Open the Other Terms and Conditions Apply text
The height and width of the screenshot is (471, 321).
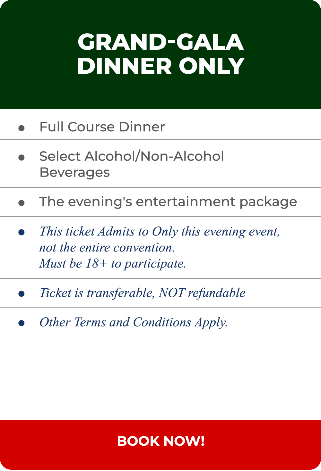134,322
